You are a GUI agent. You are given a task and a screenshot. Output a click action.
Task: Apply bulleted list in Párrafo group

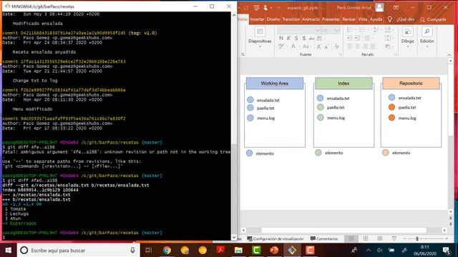(x=350, y=30)
